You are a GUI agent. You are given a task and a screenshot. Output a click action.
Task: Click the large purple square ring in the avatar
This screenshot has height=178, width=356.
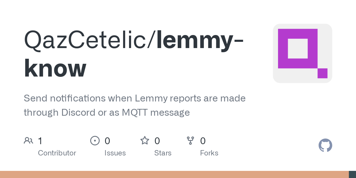tap(282, 48)
